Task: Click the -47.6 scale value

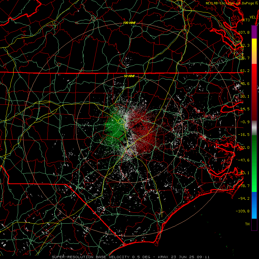Action: pyautogui.click(x=244, y=160)
